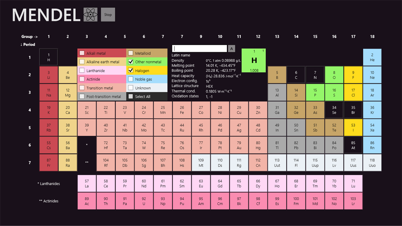
Task: Toggle the Noble gas checkbox
Action: [x=131, y=79]
